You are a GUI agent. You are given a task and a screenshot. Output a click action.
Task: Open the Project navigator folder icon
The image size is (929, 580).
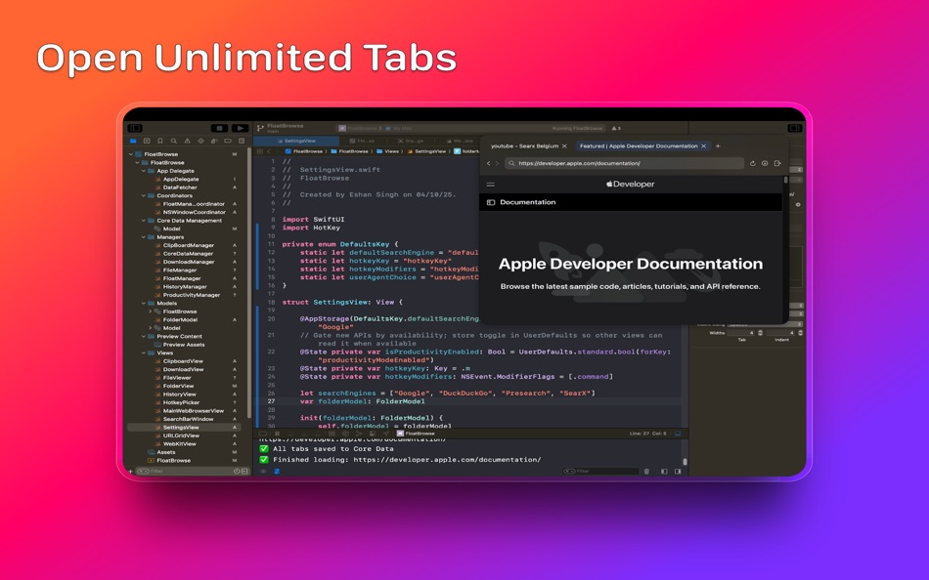click(133, 141)
